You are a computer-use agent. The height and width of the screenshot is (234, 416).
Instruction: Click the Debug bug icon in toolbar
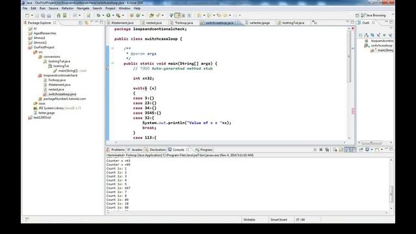[98, 16]
